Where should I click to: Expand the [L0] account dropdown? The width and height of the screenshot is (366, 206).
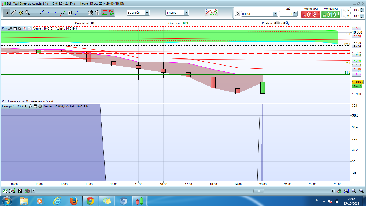pos(259,14)
